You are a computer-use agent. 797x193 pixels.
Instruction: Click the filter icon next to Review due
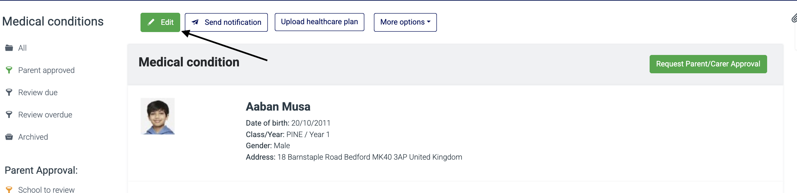click(9, 92)
